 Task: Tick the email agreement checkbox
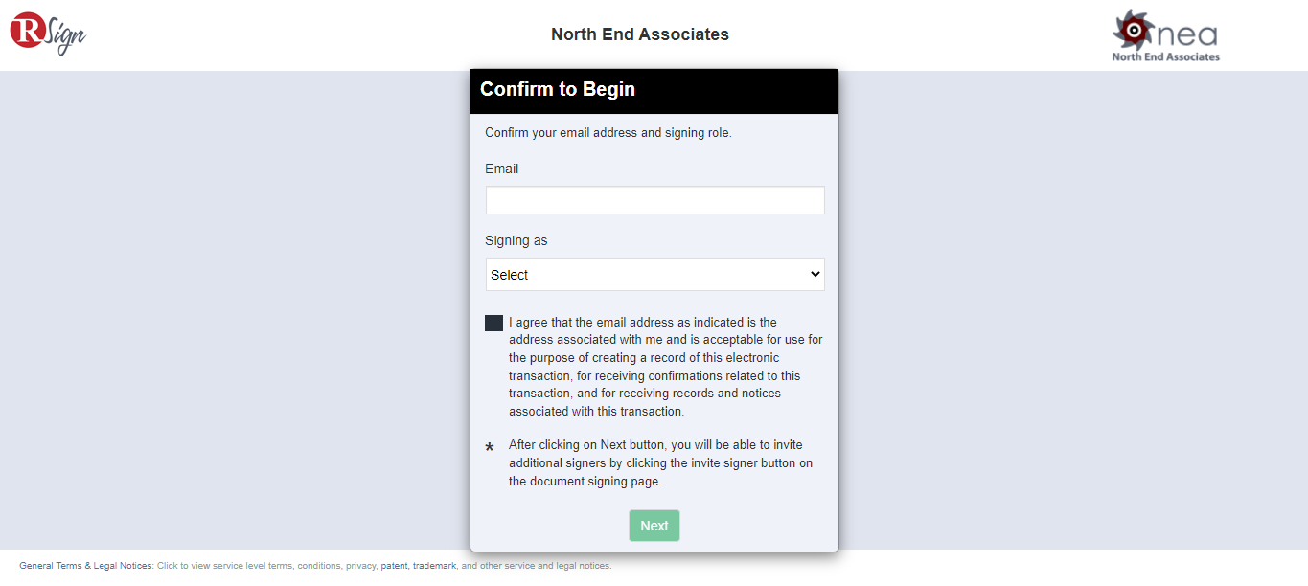click(493, 324)
